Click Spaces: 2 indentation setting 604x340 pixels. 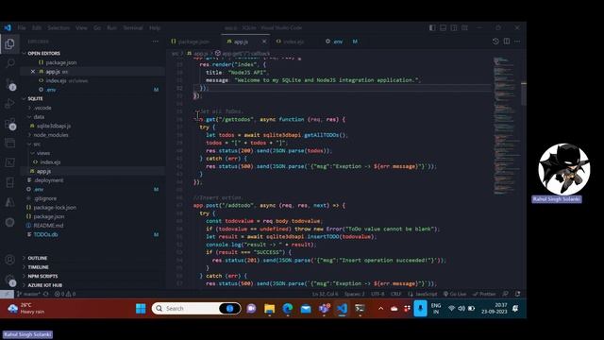coord(355,294)
